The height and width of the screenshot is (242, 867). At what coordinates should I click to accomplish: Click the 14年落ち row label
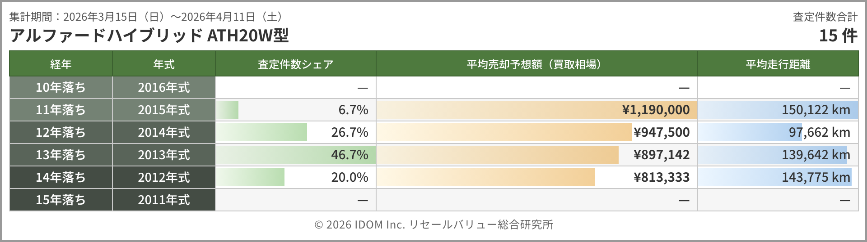pyautogui.click(x=61, y=177)
